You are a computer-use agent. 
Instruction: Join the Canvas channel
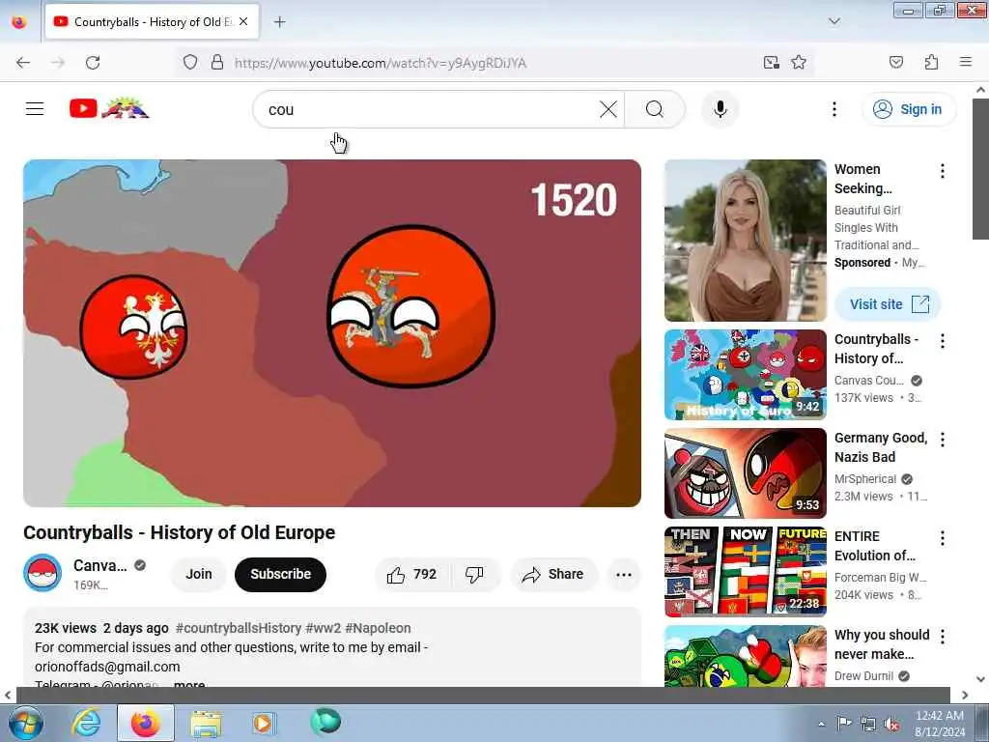point(199,574)
